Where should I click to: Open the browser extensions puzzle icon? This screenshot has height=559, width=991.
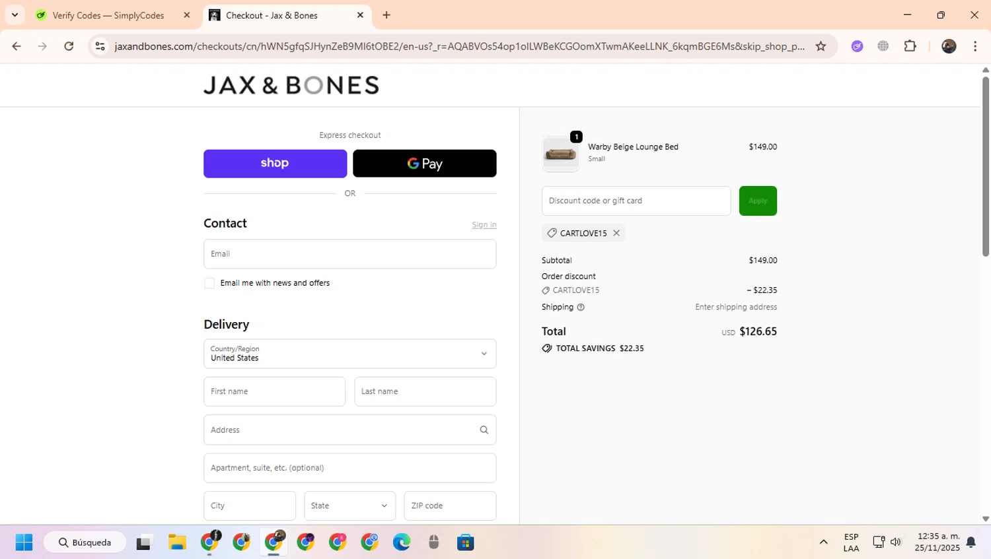(x=910, y=46)
